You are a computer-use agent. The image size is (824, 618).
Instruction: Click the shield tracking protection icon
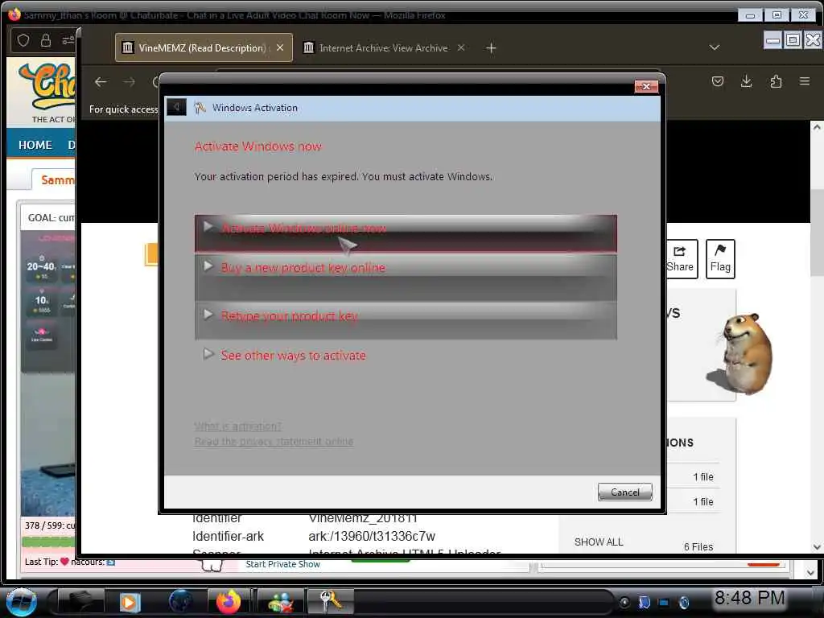click(23, 40)
